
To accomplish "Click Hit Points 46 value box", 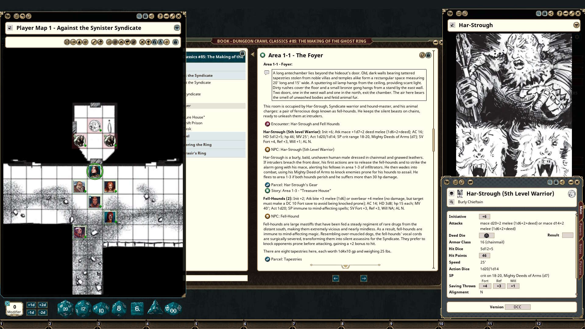I will pos(484,256).
